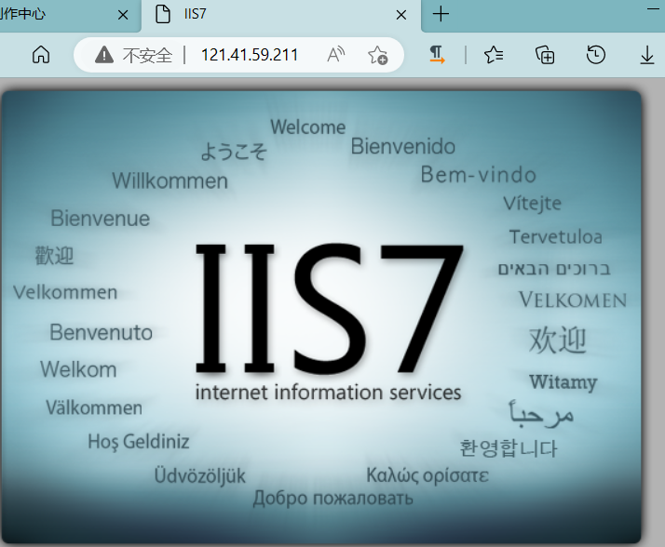The image size is (665, 547).
Task: Click the 'Välkommen' text
Action: (x=94, y=407)
